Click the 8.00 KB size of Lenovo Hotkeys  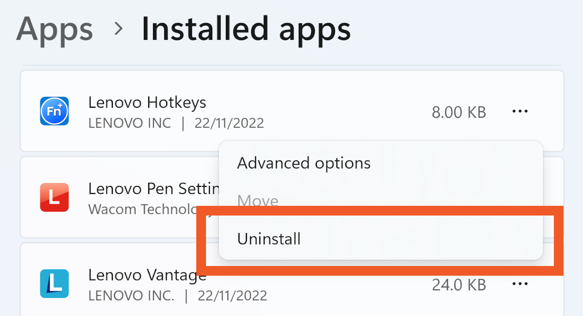(x=459, y=112)
